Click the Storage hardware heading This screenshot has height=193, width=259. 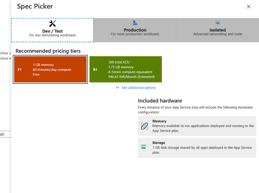(x=159, y=143)
